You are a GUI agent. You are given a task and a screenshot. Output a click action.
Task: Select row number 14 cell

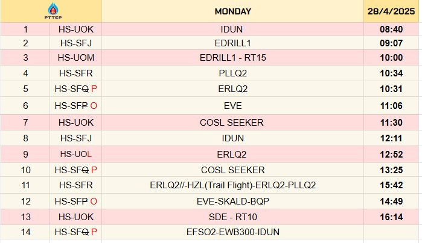(x=25, y=232)
